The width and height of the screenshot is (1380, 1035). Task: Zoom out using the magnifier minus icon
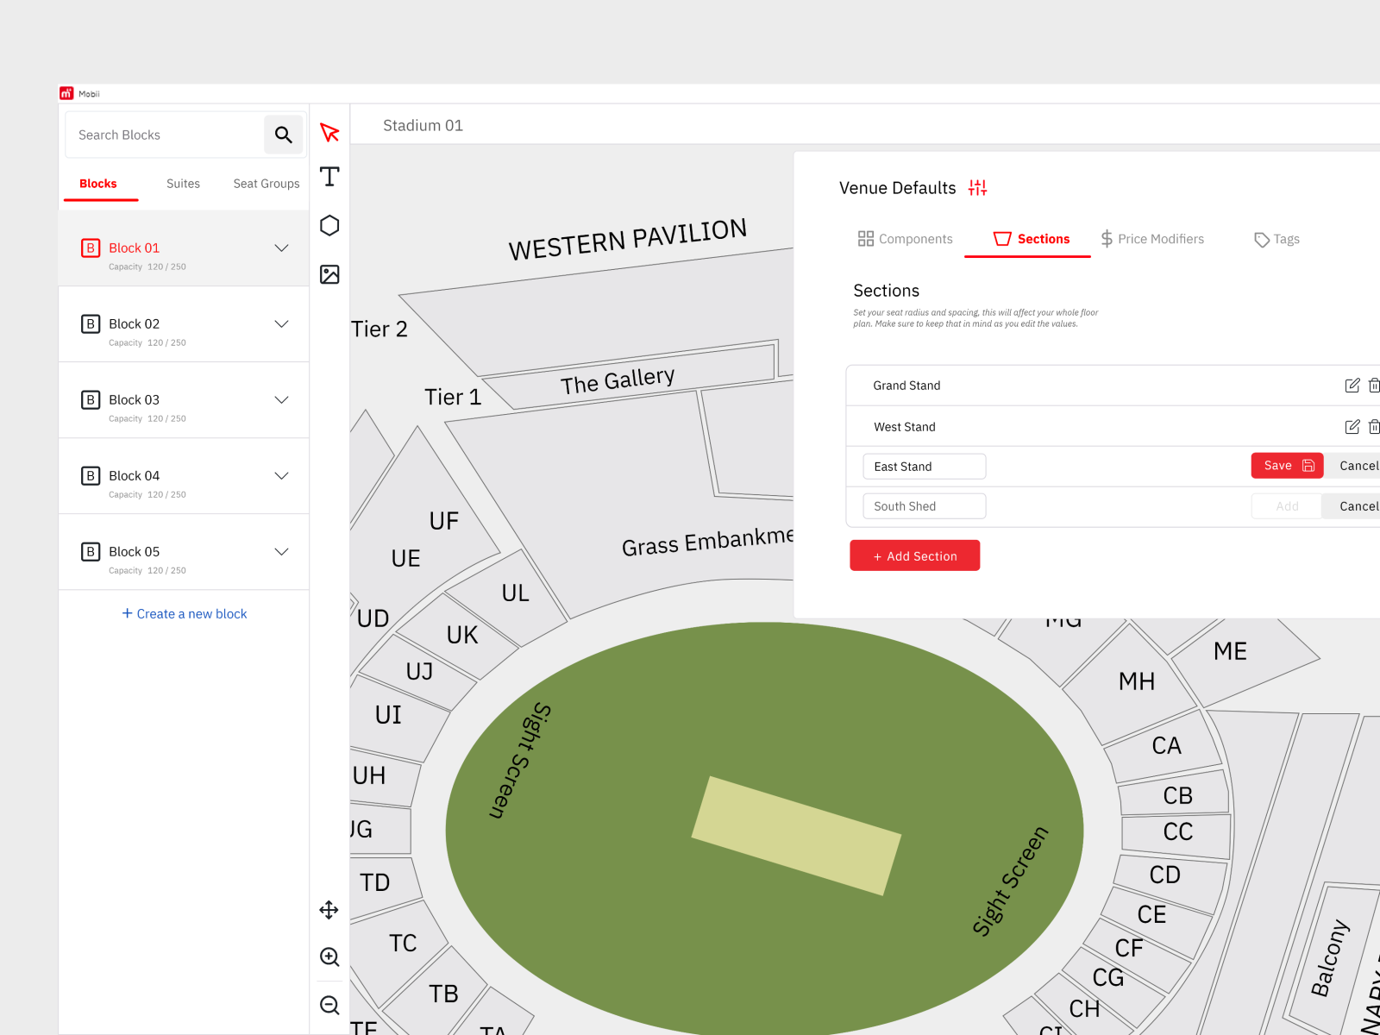[x=329, y=1005]
